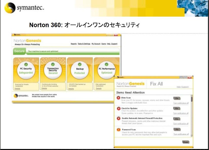
Task: Click the 'Password Scan' item title
Action: click(129, 129)
